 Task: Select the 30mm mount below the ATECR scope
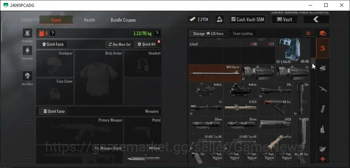[241, 125]
